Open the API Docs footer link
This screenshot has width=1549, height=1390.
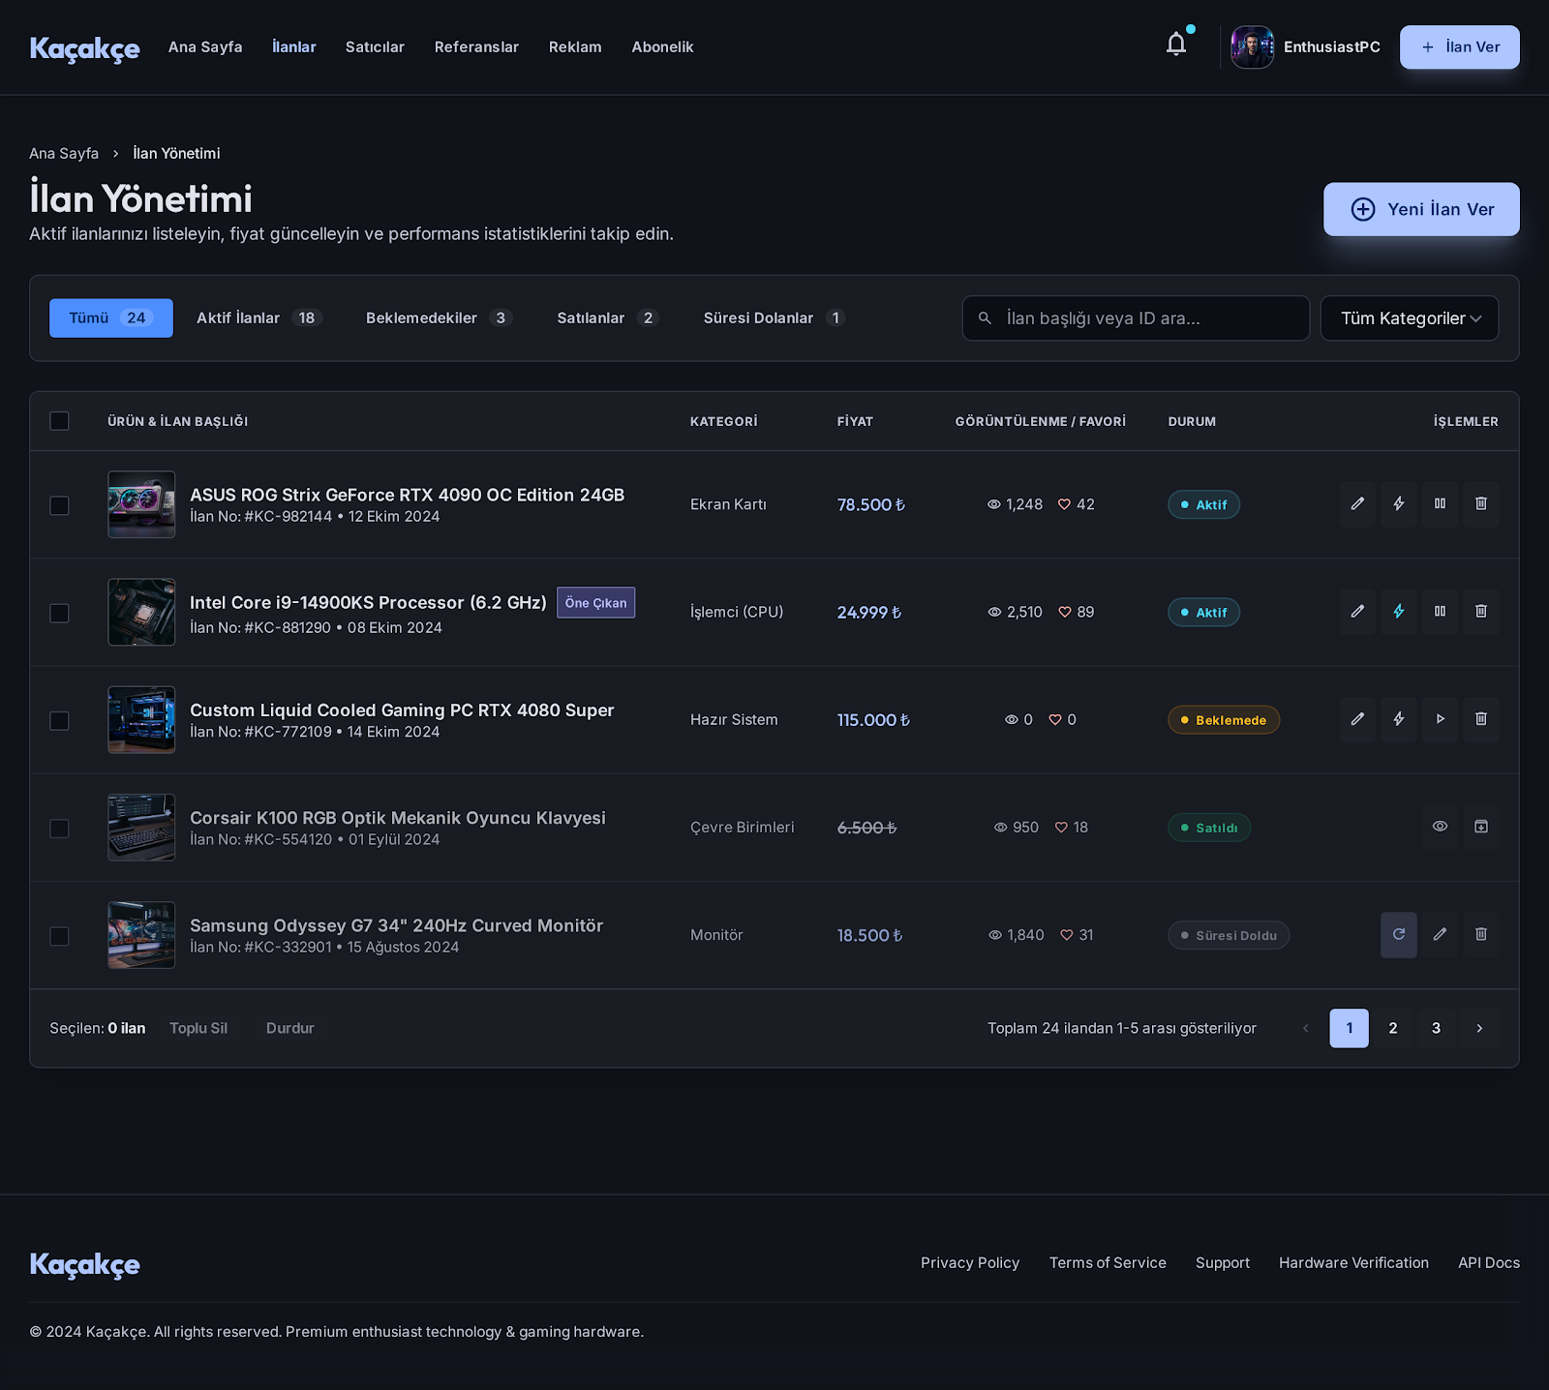pos(1489,1262)
